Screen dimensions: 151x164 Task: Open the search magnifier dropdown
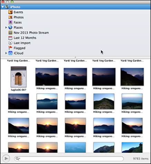click(x=18, y=158)
